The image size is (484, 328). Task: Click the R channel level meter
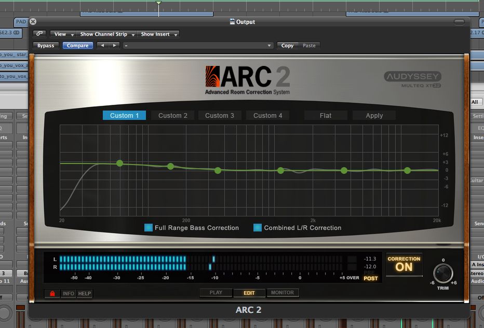pos(200,267)
